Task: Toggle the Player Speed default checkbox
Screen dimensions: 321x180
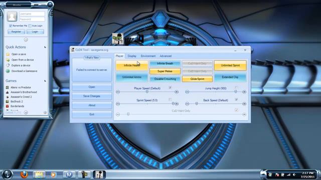Action: point(170,87)
